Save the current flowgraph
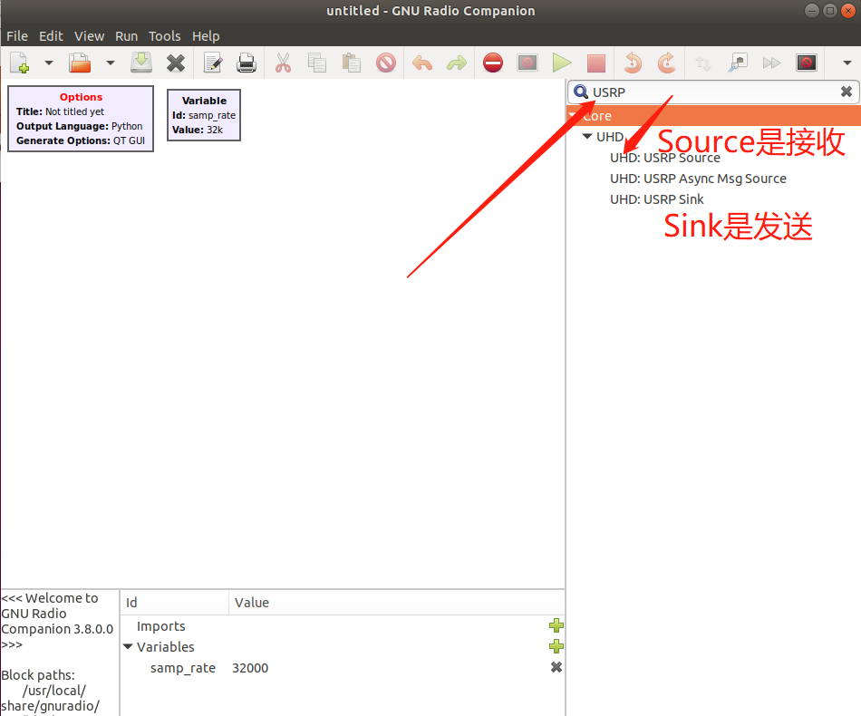 pos(140,63)
